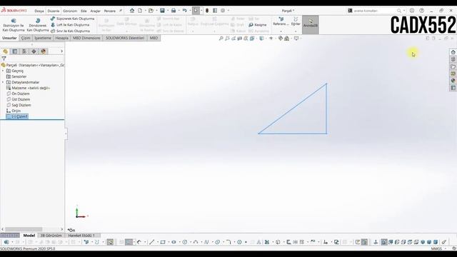Screen dimensions: 457x257
Task: Click the filter funnel icon
Action: (x=4, y=59)
